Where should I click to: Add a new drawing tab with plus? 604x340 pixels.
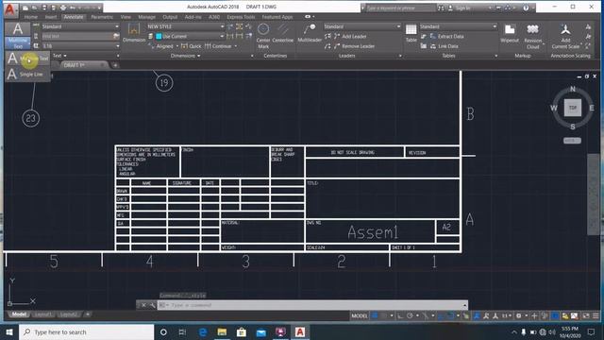tap(115, 65)
